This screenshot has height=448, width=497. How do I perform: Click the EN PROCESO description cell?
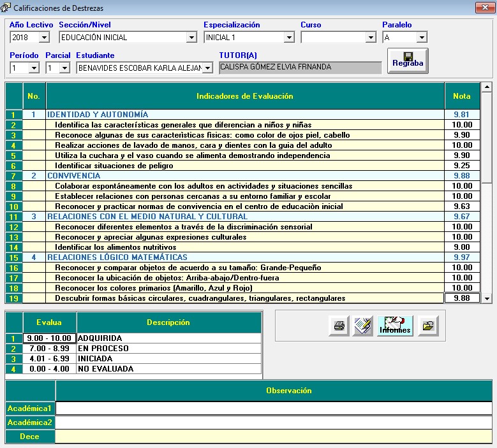pyautogui.click(x=169, y=349)
